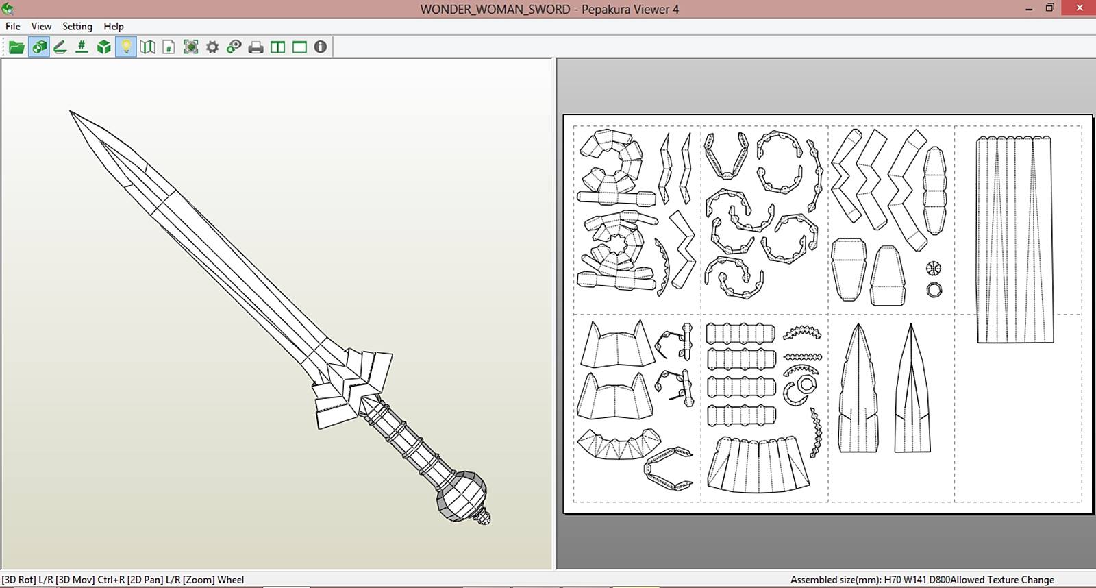Click the green solid cube icon

[x=103, y=47]
